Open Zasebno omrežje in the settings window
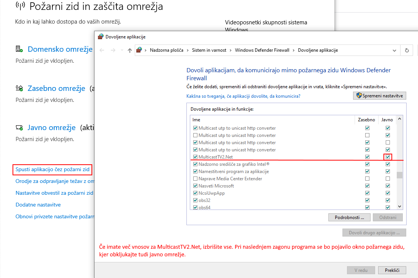The width and height of the screenshot is (418, 278). point(56,88)
